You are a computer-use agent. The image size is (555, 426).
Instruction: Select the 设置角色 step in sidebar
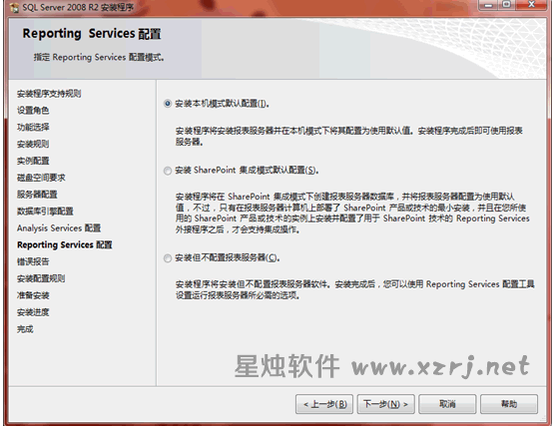[x=33, y=111]
